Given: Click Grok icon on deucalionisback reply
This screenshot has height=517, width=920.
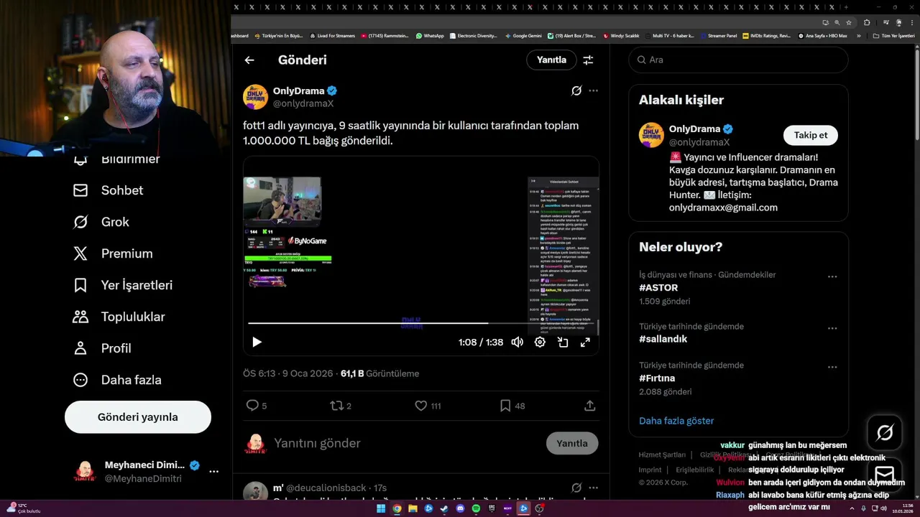Looking at the screenshot, I should click(x=576, y=488).
